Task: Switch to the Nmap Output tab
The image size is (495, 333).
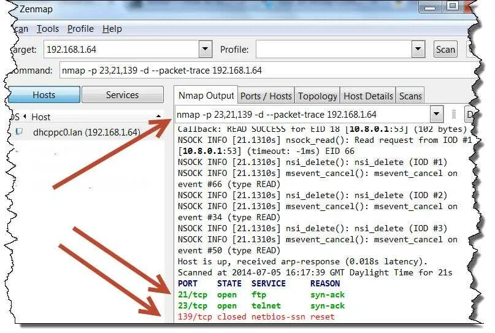Action: tap(206, 96)
